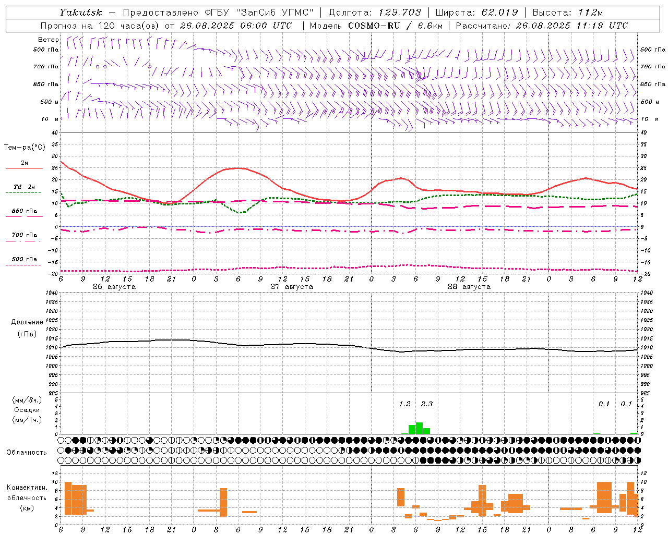Click the '2.3' three-hour precipitation value
This screenshot has height=534, width=668.
[x=427, y=404]
